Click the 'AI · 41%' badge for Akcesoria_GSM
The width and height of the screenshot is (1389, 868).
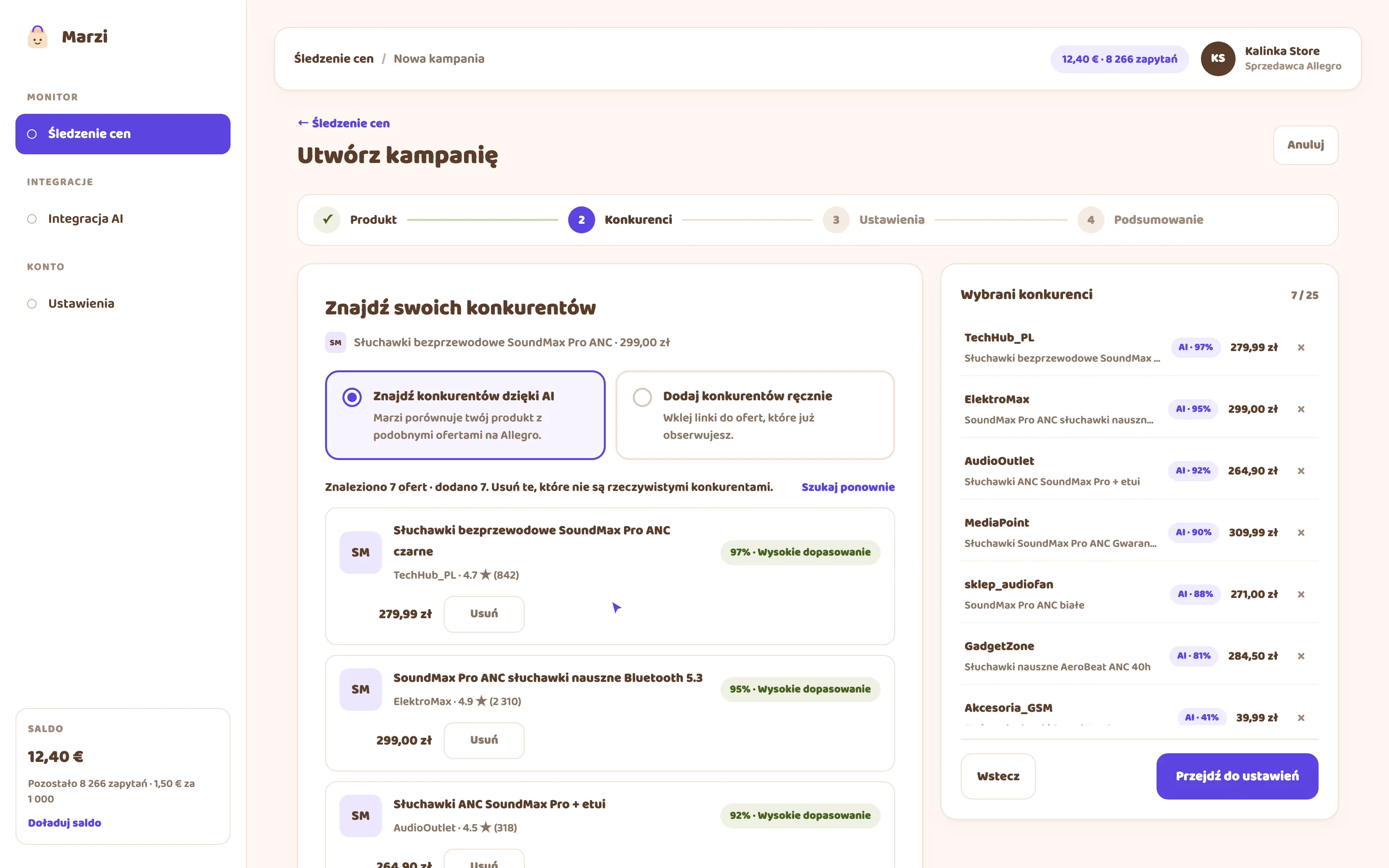pos(1202,718)
